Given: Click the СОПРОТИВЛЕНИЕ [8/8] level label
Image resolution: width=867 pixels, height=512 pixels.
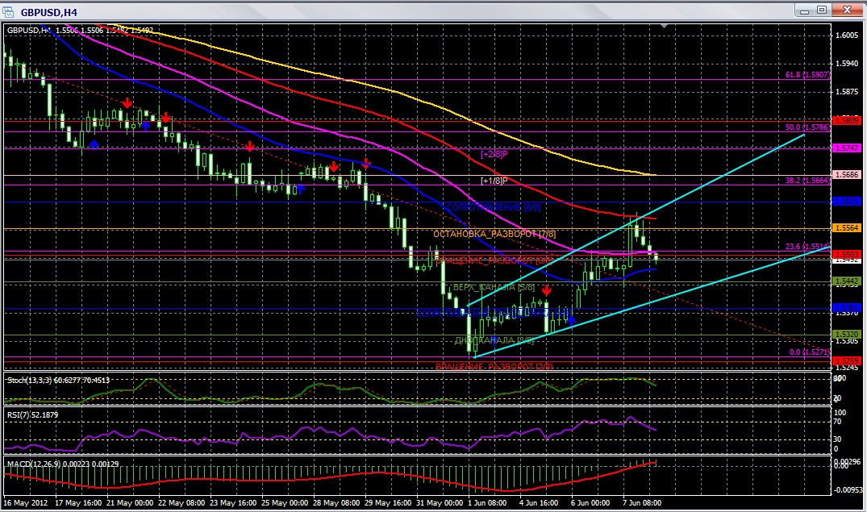Looking at the screenshot, I should (x=494, y=207).
